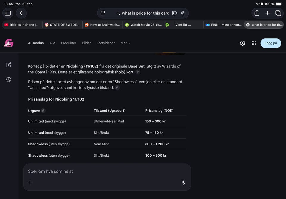Image resolution: width=286 pixels, height=199 pixels.
Task: Open page menu icon in address bar
Action: 103,13
